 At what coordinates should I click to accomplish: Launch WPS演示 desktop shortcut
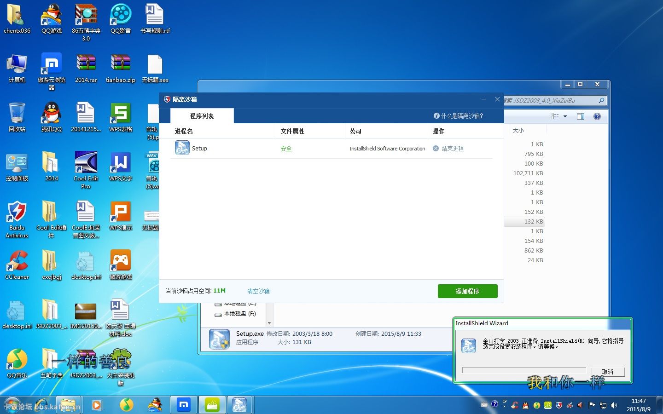point(121,212)
